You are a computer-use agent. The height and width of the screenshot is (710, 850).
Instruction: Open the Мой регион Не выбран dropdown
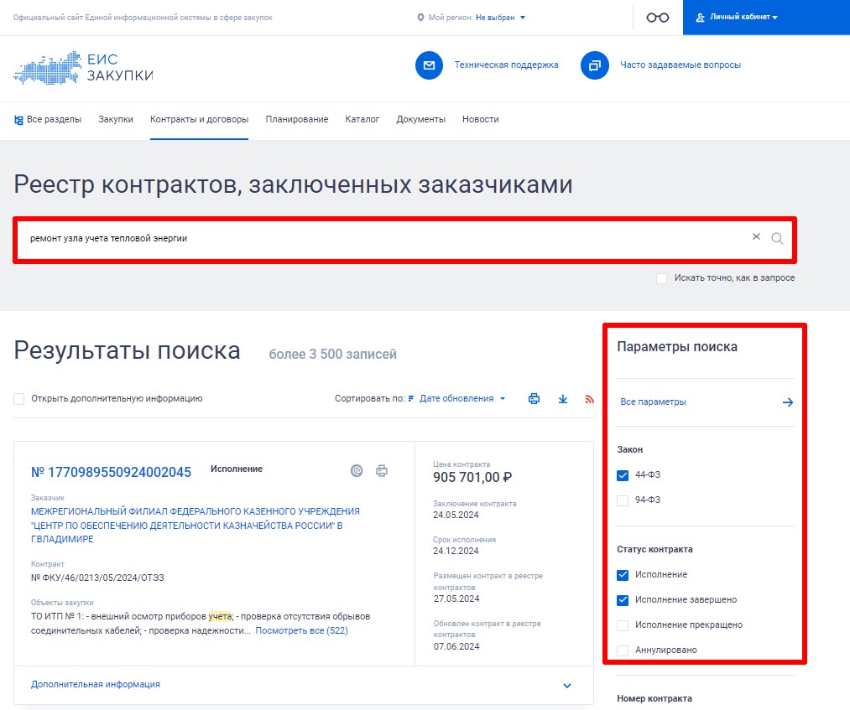500,18
